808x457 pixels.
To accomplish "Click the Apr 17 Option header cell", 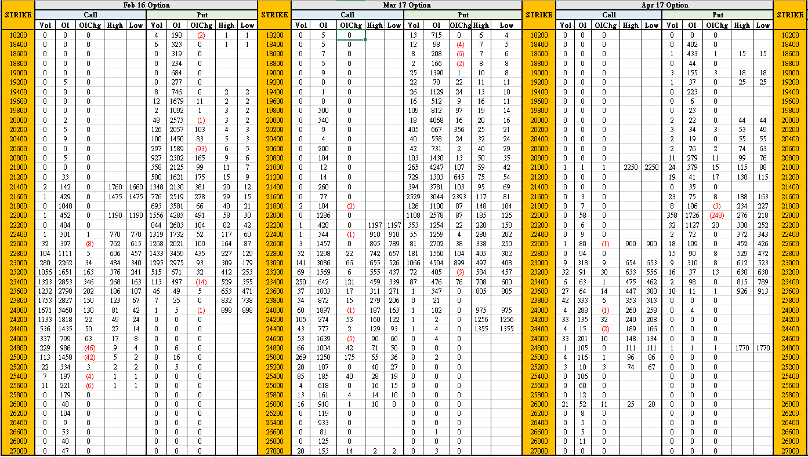I will tap(665, 5).
